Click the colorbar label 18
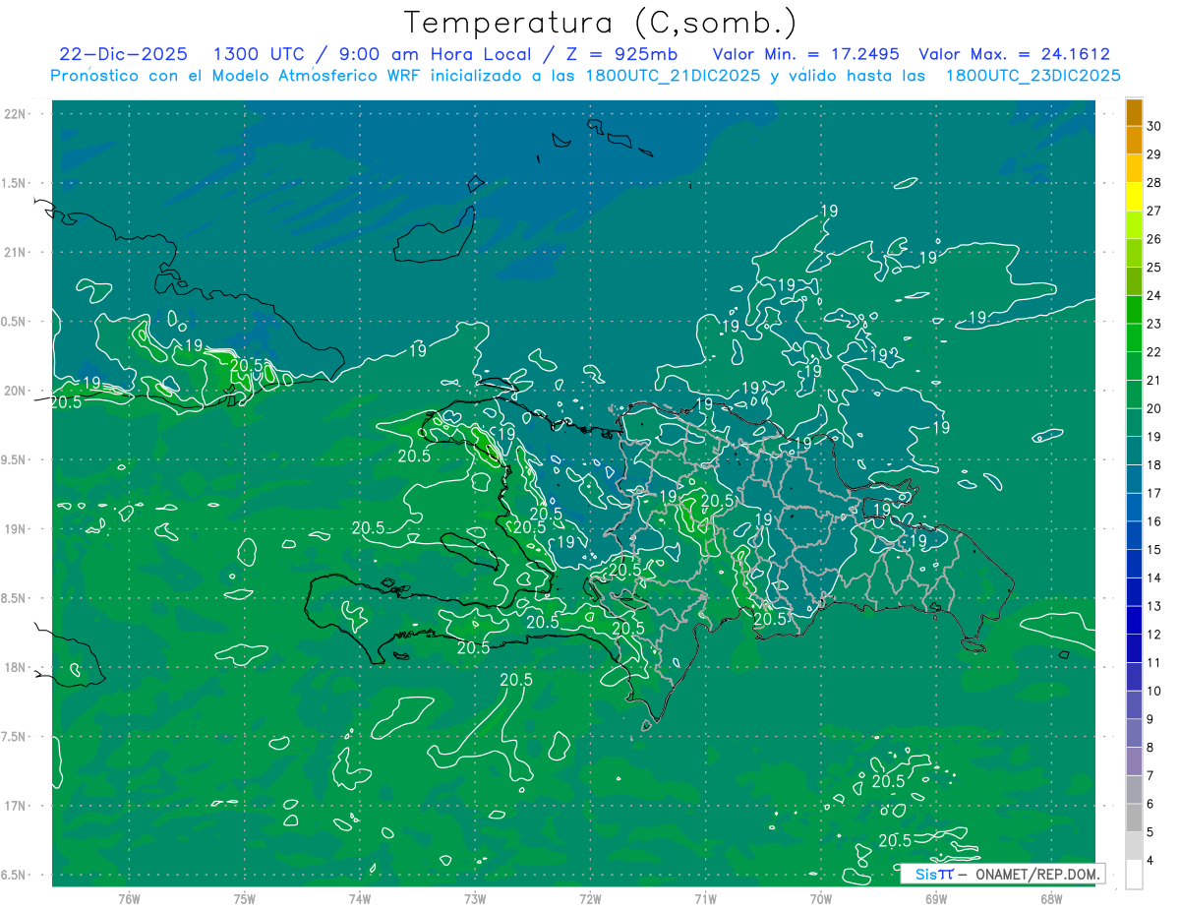This screenshot has width=1180, height=912. click(1154, 465)
